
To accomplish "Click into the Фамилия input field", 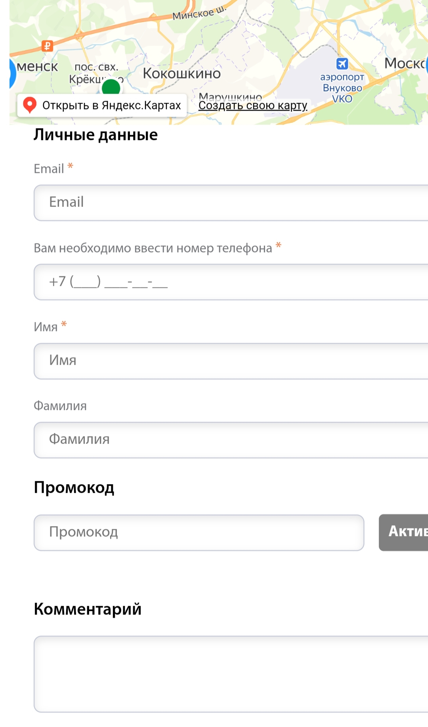I will point(231,440).
